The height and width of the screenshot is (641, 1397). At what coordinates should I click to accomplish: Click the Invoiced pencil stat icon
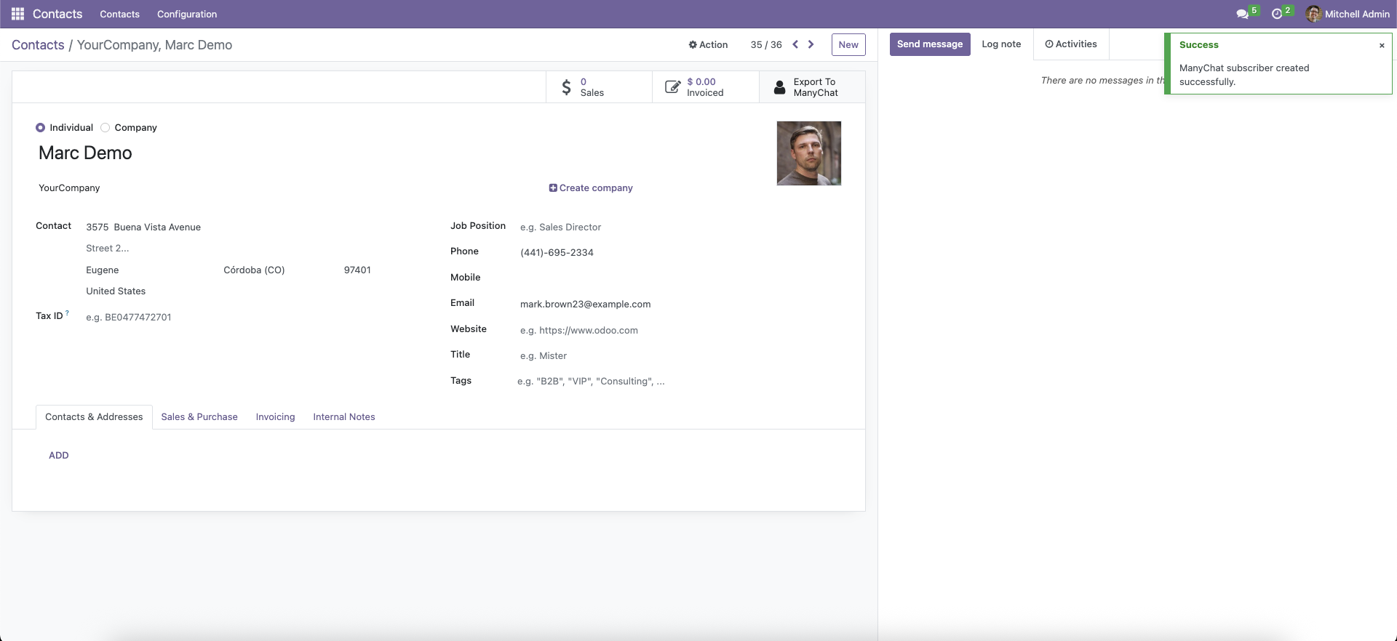[x=672, y=87]
